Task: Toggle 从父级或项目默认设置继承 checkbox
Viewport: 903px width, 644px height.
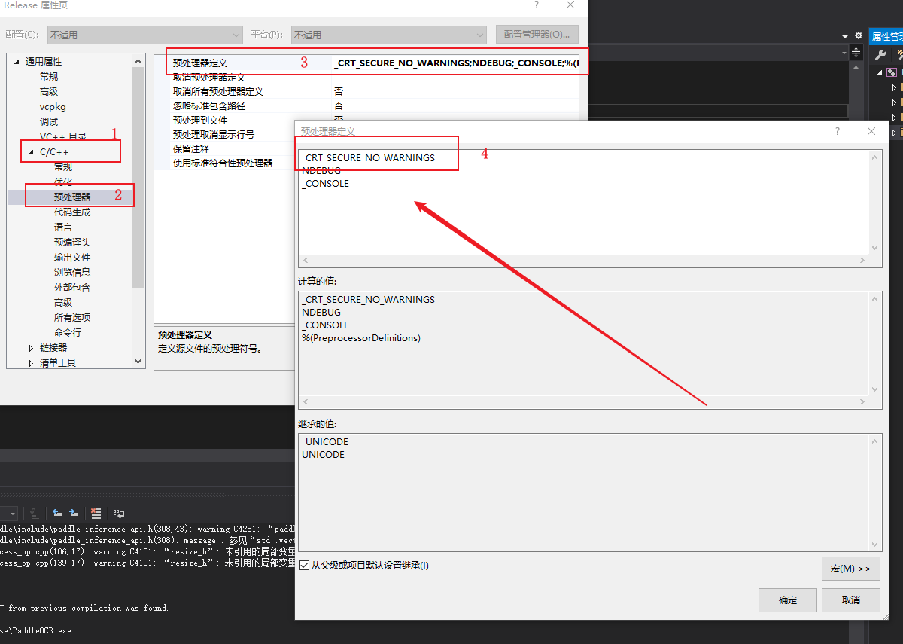Action: [x=303, y=566]
